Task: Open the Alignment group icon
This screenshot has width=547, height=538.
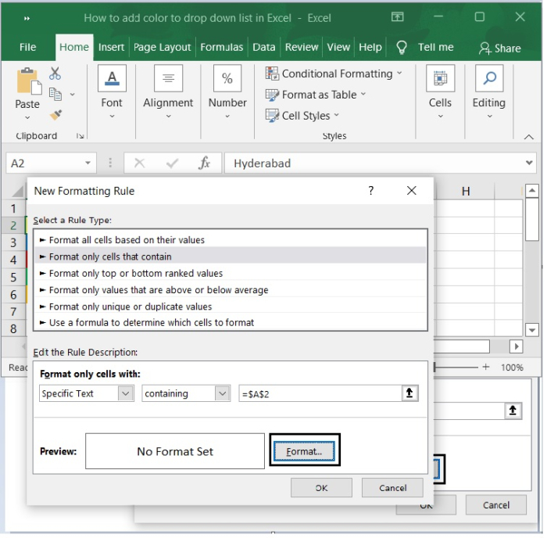Action: click(169, 78)
